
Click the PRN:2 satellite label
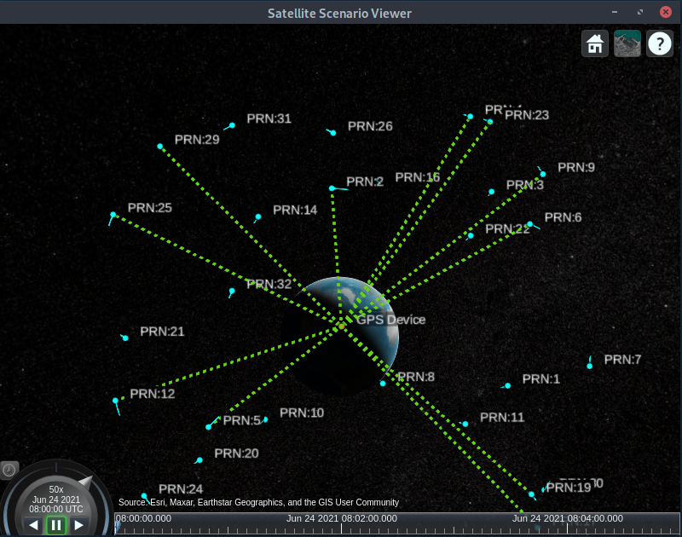pyautogui.click(x=367, y=181)
